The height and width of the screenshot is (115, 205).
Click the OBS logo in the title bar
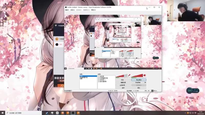tap(66, 7)
